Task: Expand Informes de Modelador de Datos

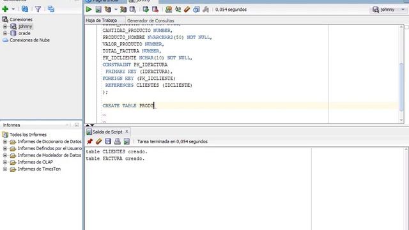Action: click(5, 155)
